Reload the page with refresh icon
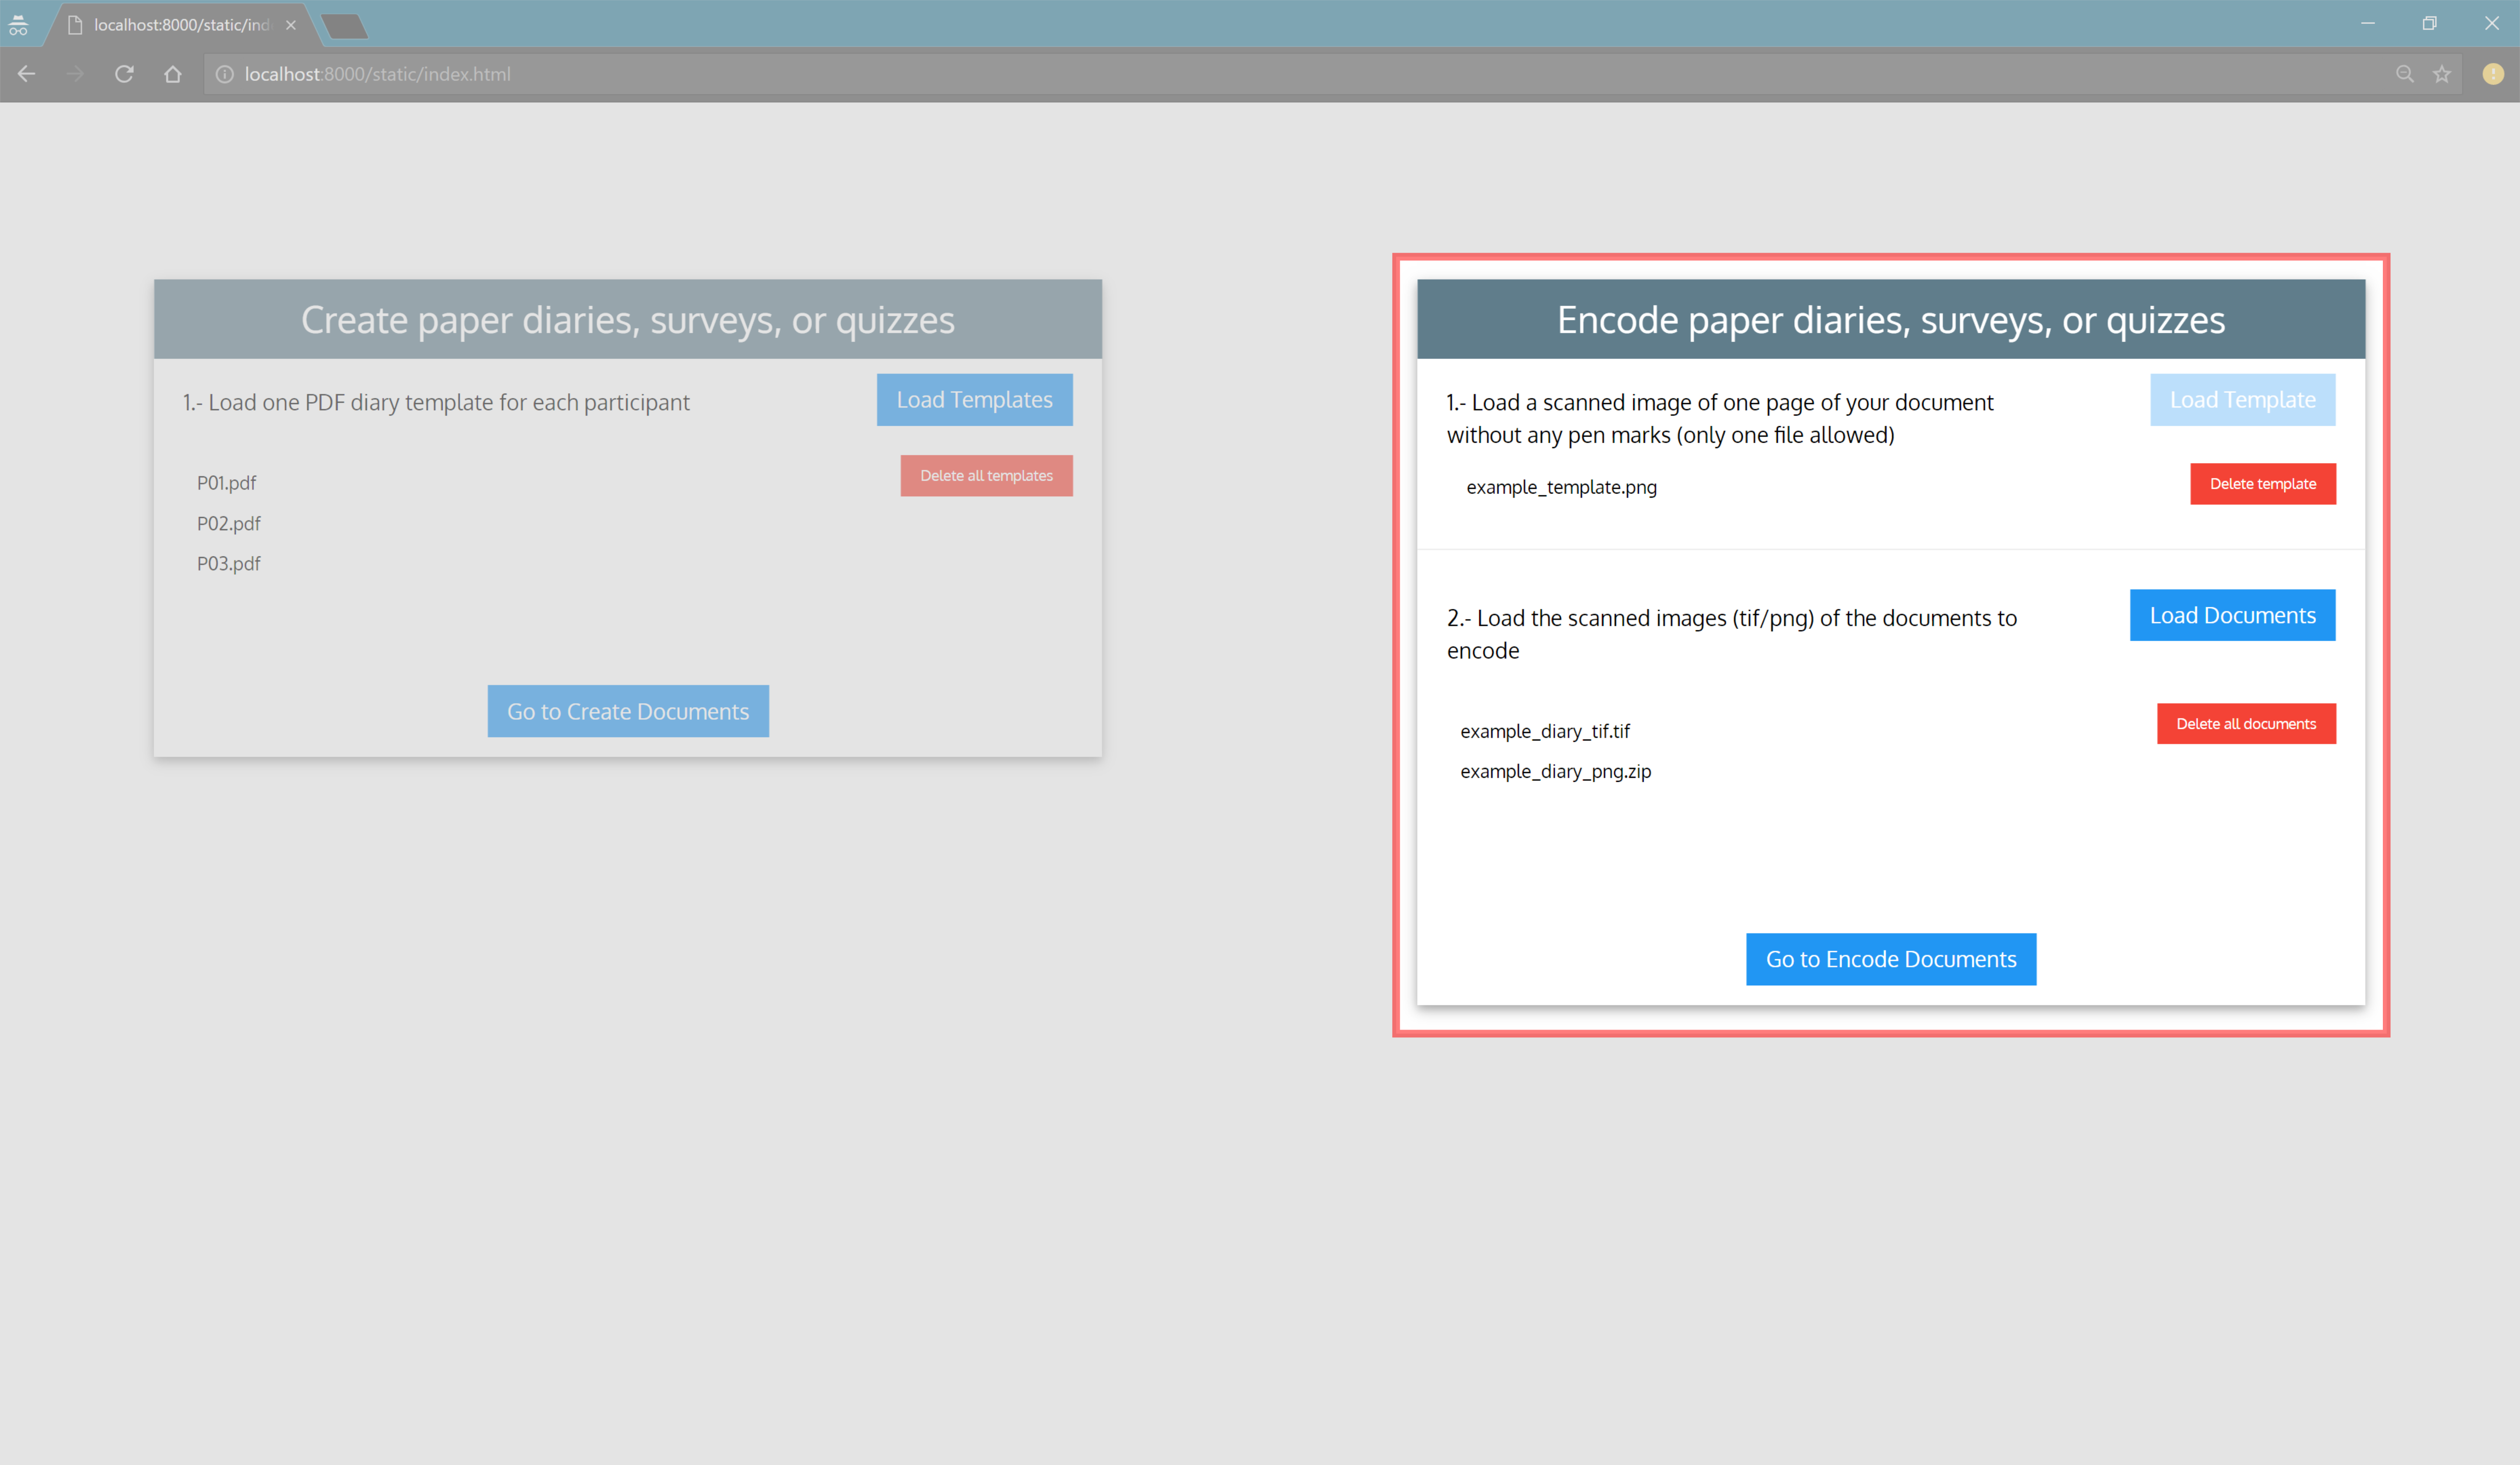 (124, 74)
